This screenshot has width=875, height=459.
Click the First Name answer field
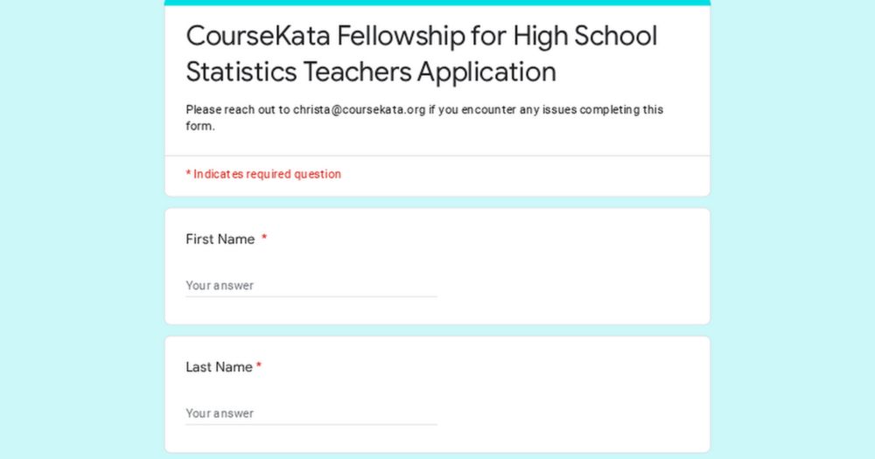[x=311, y=286]
